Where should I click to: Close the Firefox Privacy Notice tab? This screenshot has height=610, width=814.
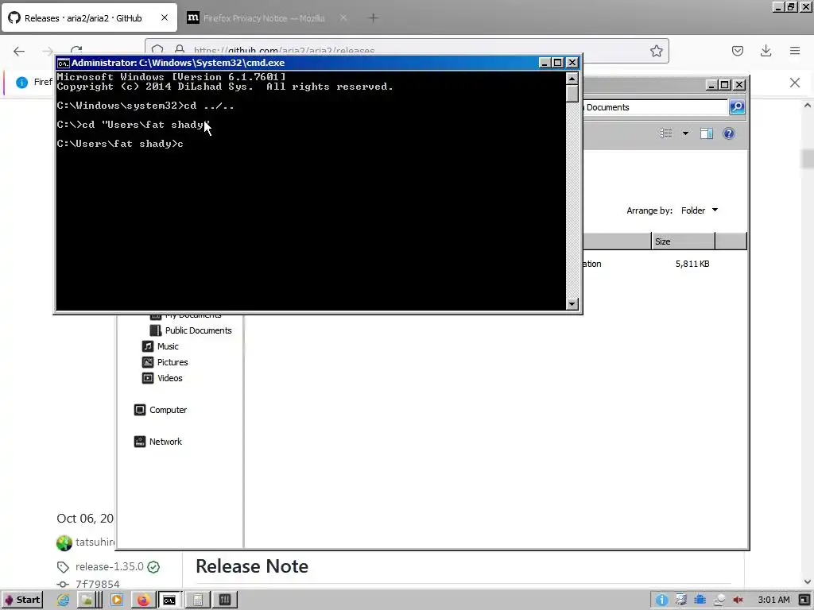343,17
